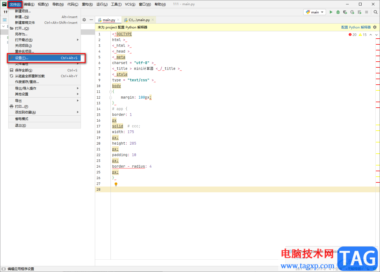Close the main.py editor tab

tap(118, 20)
